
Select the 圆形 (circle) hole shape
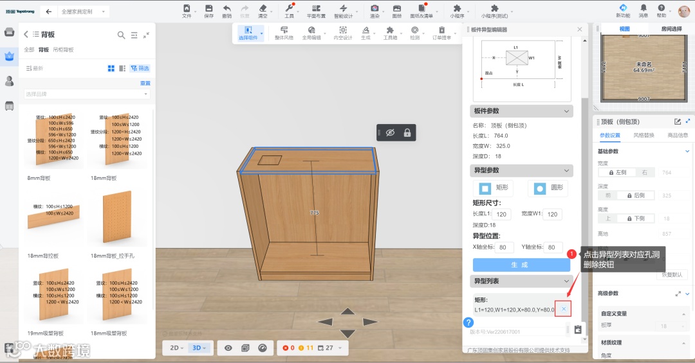(x=548, y=188)
